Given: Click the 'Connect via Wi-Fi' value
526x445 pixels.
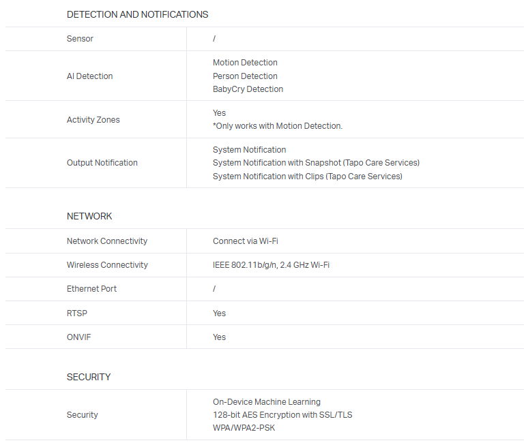Looking at the screenshot, I should pos(245,241).
